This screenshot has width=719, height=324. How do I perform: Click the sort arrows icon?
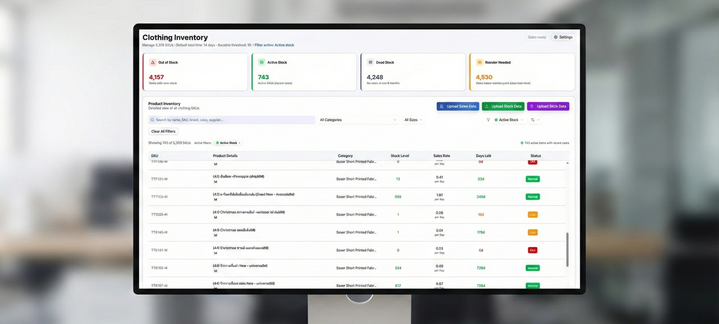(x=533, y=120)
